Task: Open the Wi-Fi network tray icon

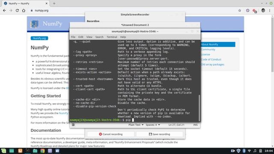Action: tap(249, 151)
